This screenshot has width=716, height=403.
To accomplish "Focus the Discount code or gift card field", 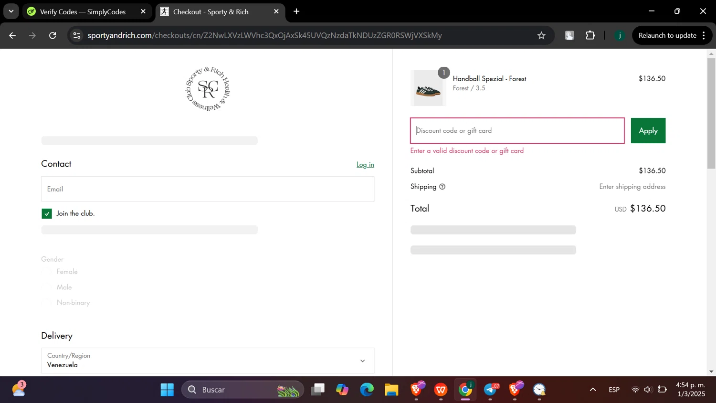I will click(x=517, y=131).
